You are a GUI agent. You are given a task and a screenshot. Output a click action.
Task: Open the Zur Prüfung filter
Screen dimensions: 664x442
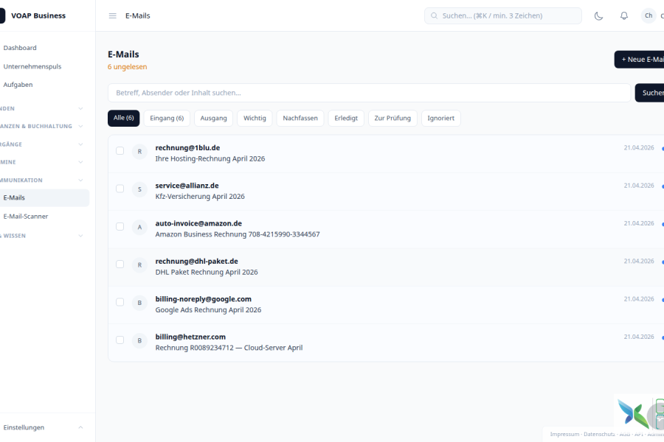coord(392,118)
